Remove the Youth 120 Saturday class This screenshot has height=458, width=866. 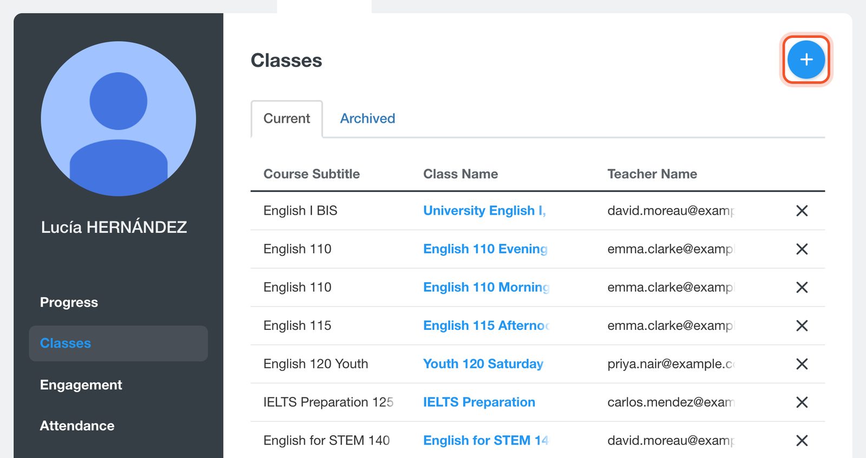[802, 364]
